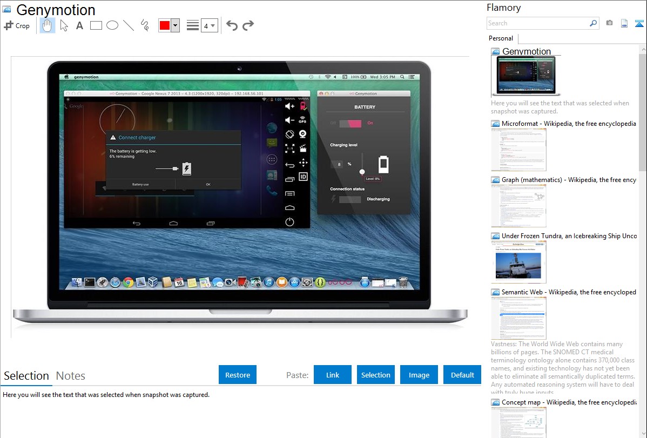This screenshot has height=438, width=647.
Task: Select the rectangle shape tool
Action: (96, 25)
